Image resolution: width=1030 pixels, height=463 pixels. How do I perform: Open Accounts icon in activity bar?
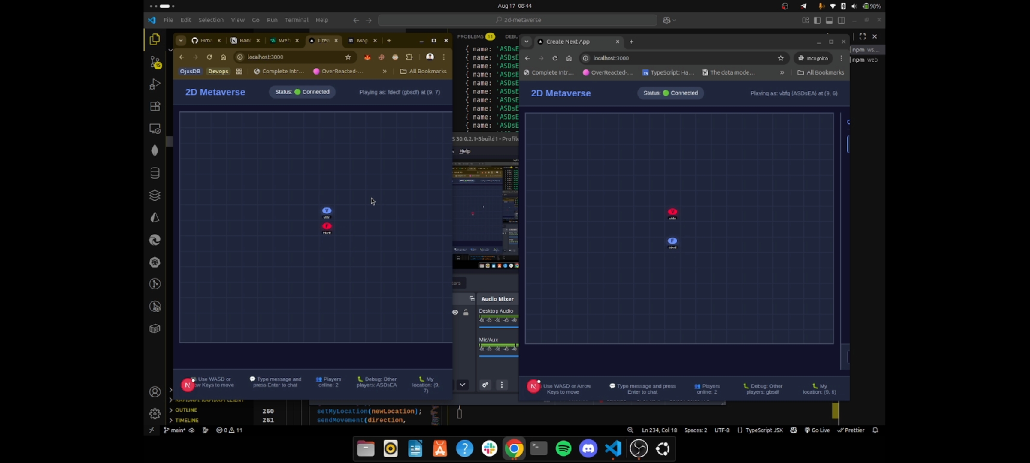(x=154, y=392)
